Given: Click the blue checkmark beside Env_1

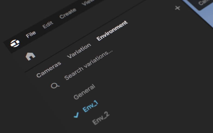Looking at the screenshot, I should (77, 115).
